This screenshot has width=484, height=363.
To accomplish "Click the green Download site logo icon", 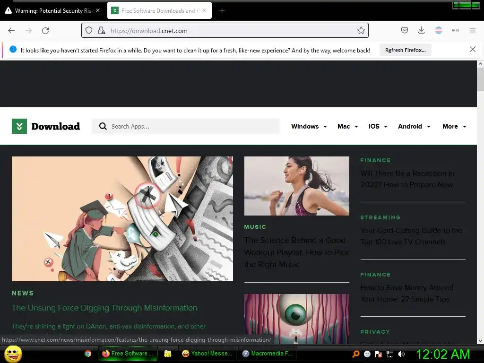I will click(x=19, y=126).
